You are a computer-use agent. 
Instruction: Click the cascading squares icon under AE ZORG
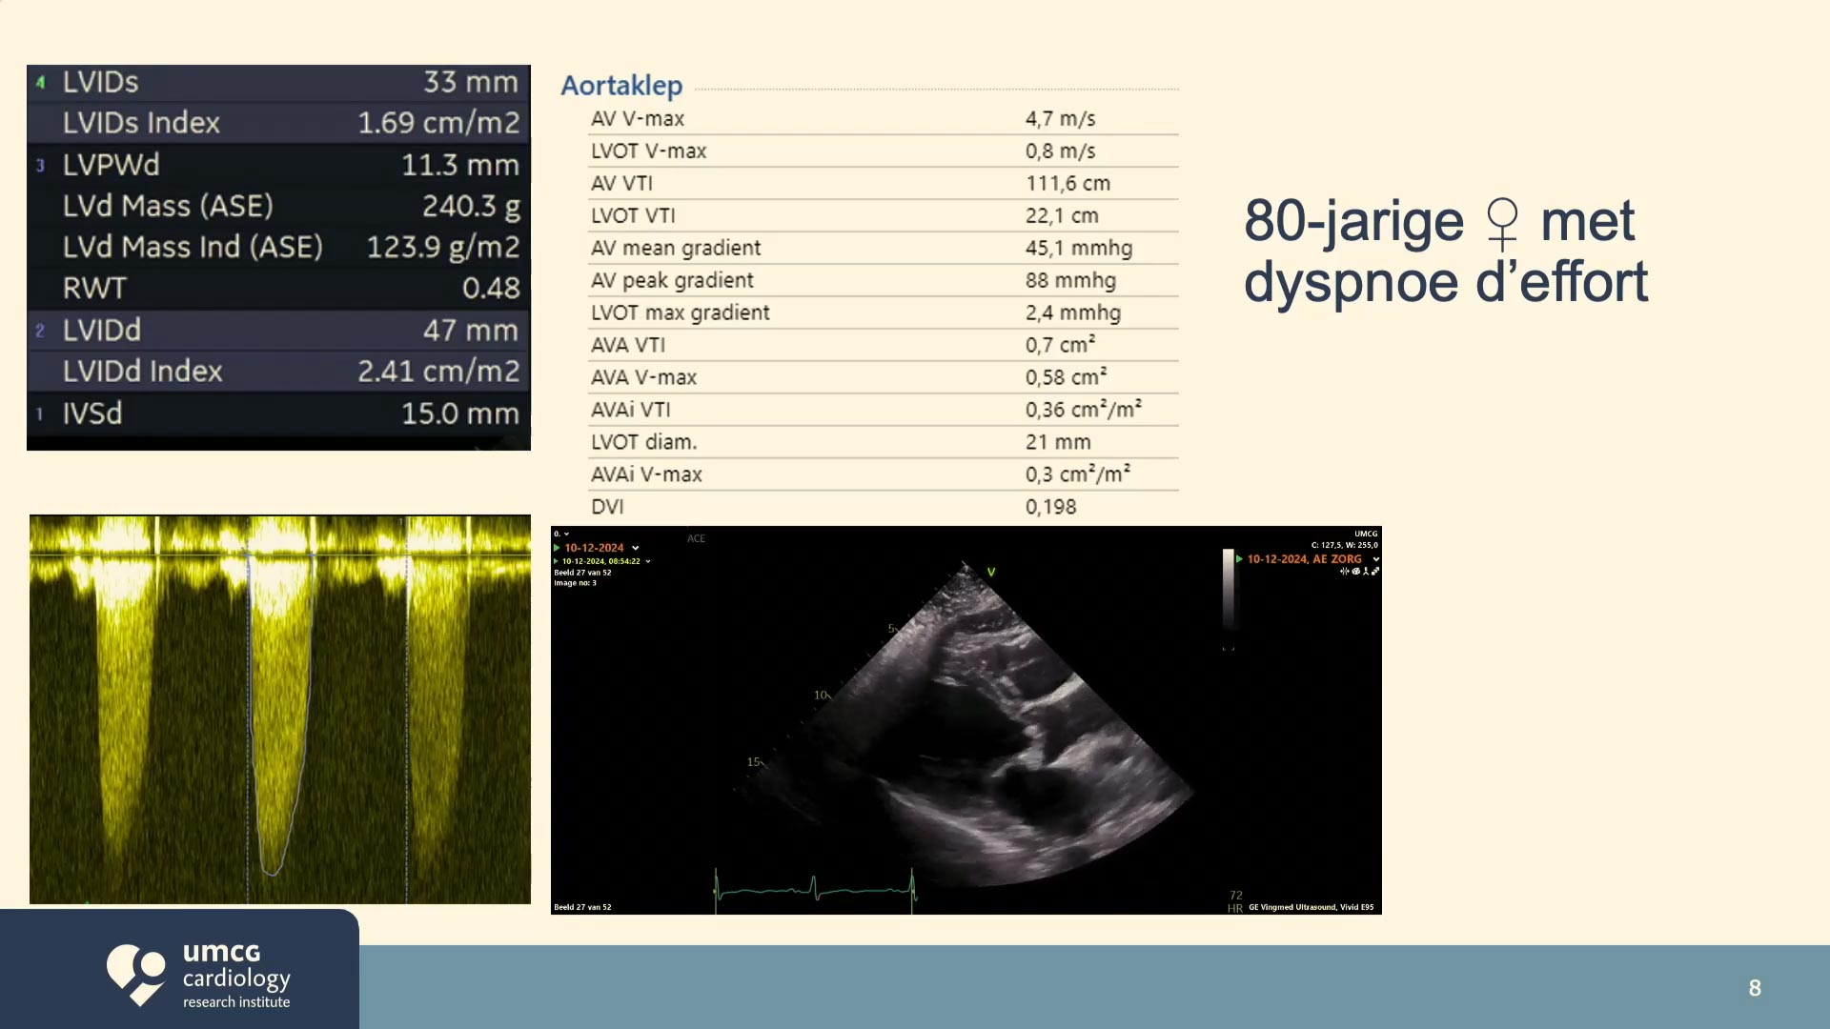(1375, 571)
